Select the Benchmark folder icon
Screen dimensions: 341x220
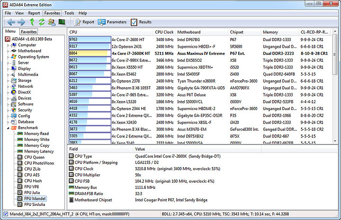click(x=14, y=127)
